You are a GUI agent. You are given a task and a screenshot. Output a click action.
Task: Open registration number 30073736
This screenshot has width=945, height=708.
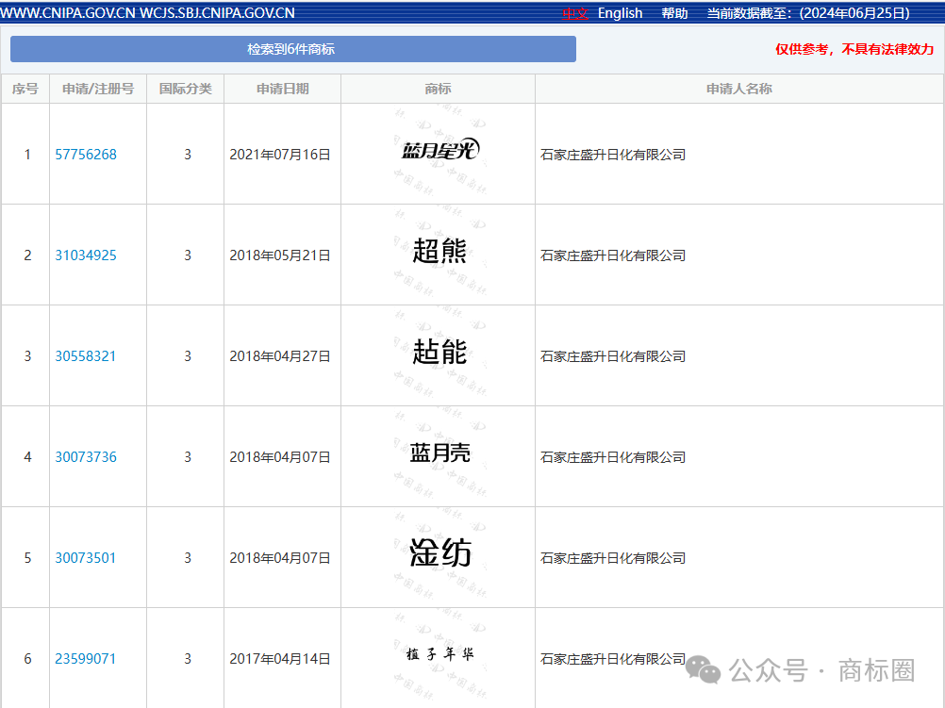point(86,456)
